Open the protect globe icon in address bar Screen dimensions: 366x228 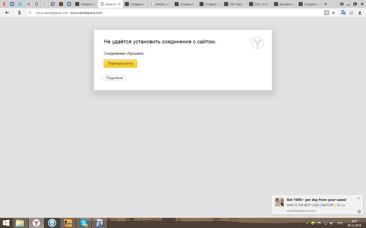[327, 13]
